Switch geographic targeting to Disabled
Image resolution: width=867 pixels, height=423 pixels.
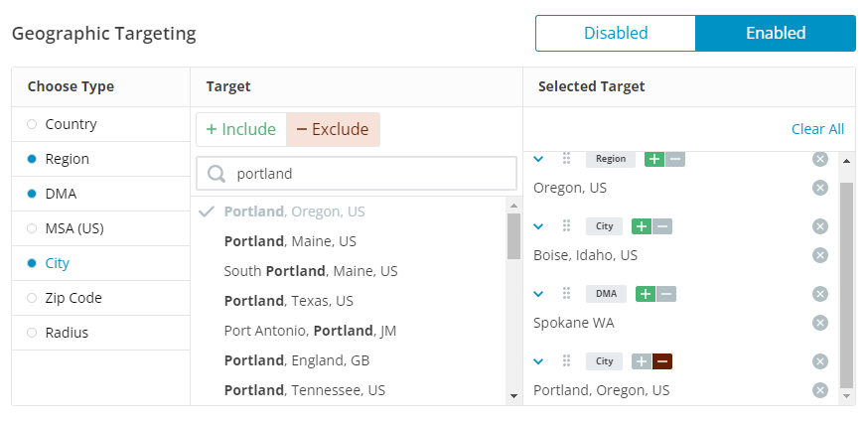click(616, 33)
